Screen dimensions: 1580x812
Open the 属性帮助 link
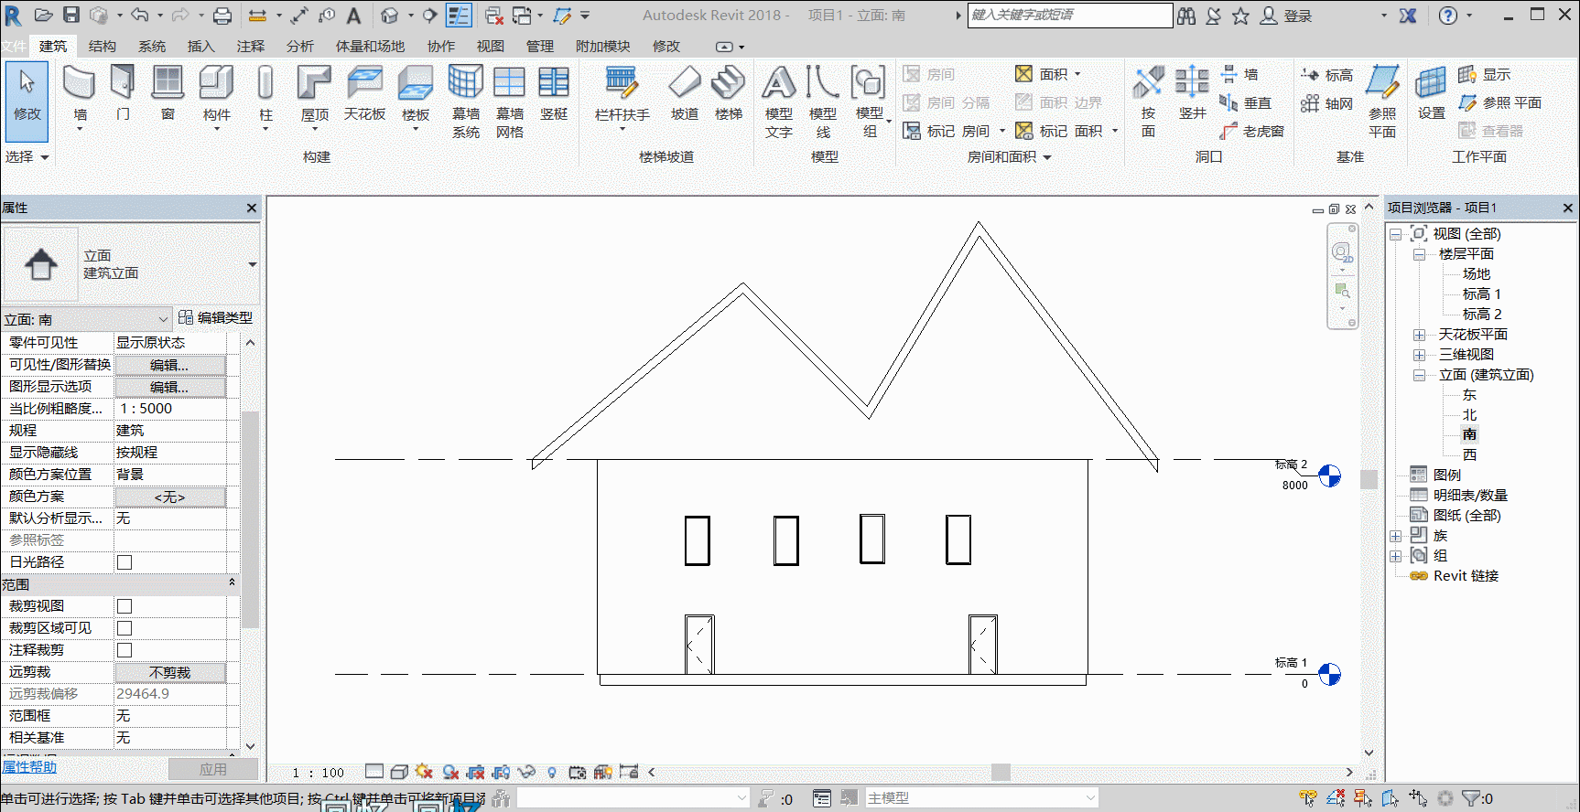(29, 767)
